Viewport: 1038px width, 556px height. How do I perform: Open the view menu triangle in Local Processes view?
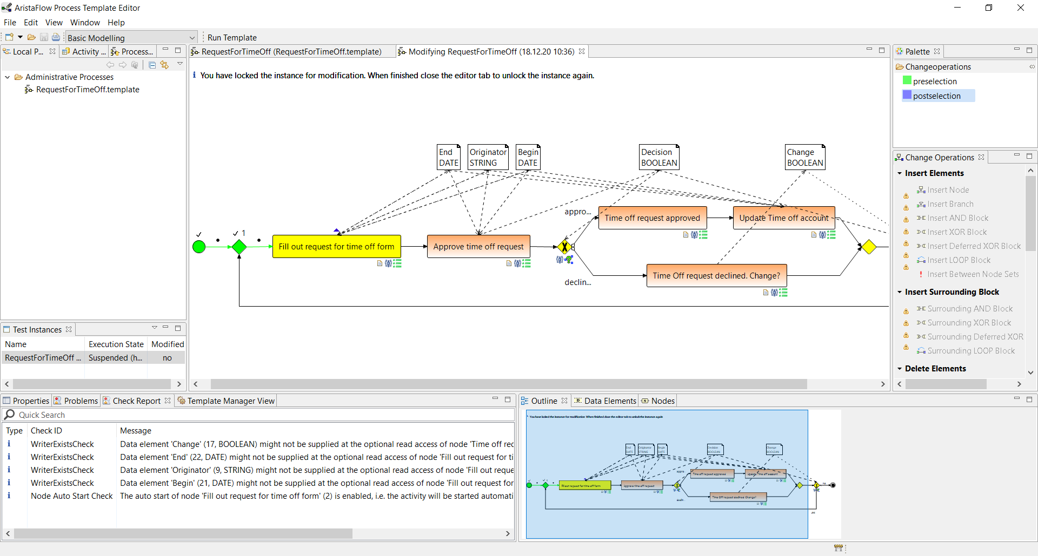coord(180,64)
